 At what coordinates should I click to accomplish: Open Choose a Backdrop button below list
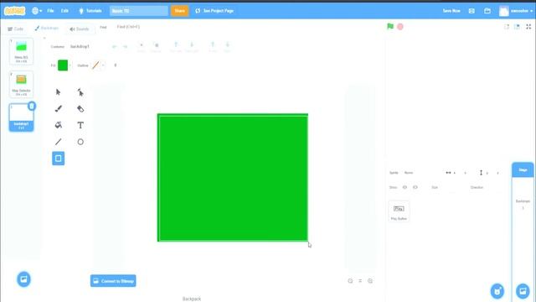point(23,279)
